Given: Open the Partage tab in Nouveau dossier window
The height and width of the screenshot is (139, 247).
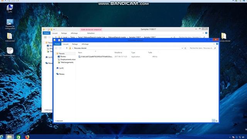Looking at the screenshot, I should [x=75, y=44].
